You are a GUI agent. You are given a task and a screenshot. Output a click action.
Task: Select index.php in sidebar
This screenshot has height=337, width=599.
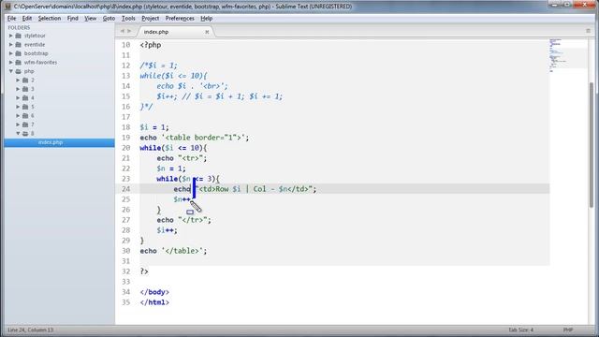coord(59,142)
